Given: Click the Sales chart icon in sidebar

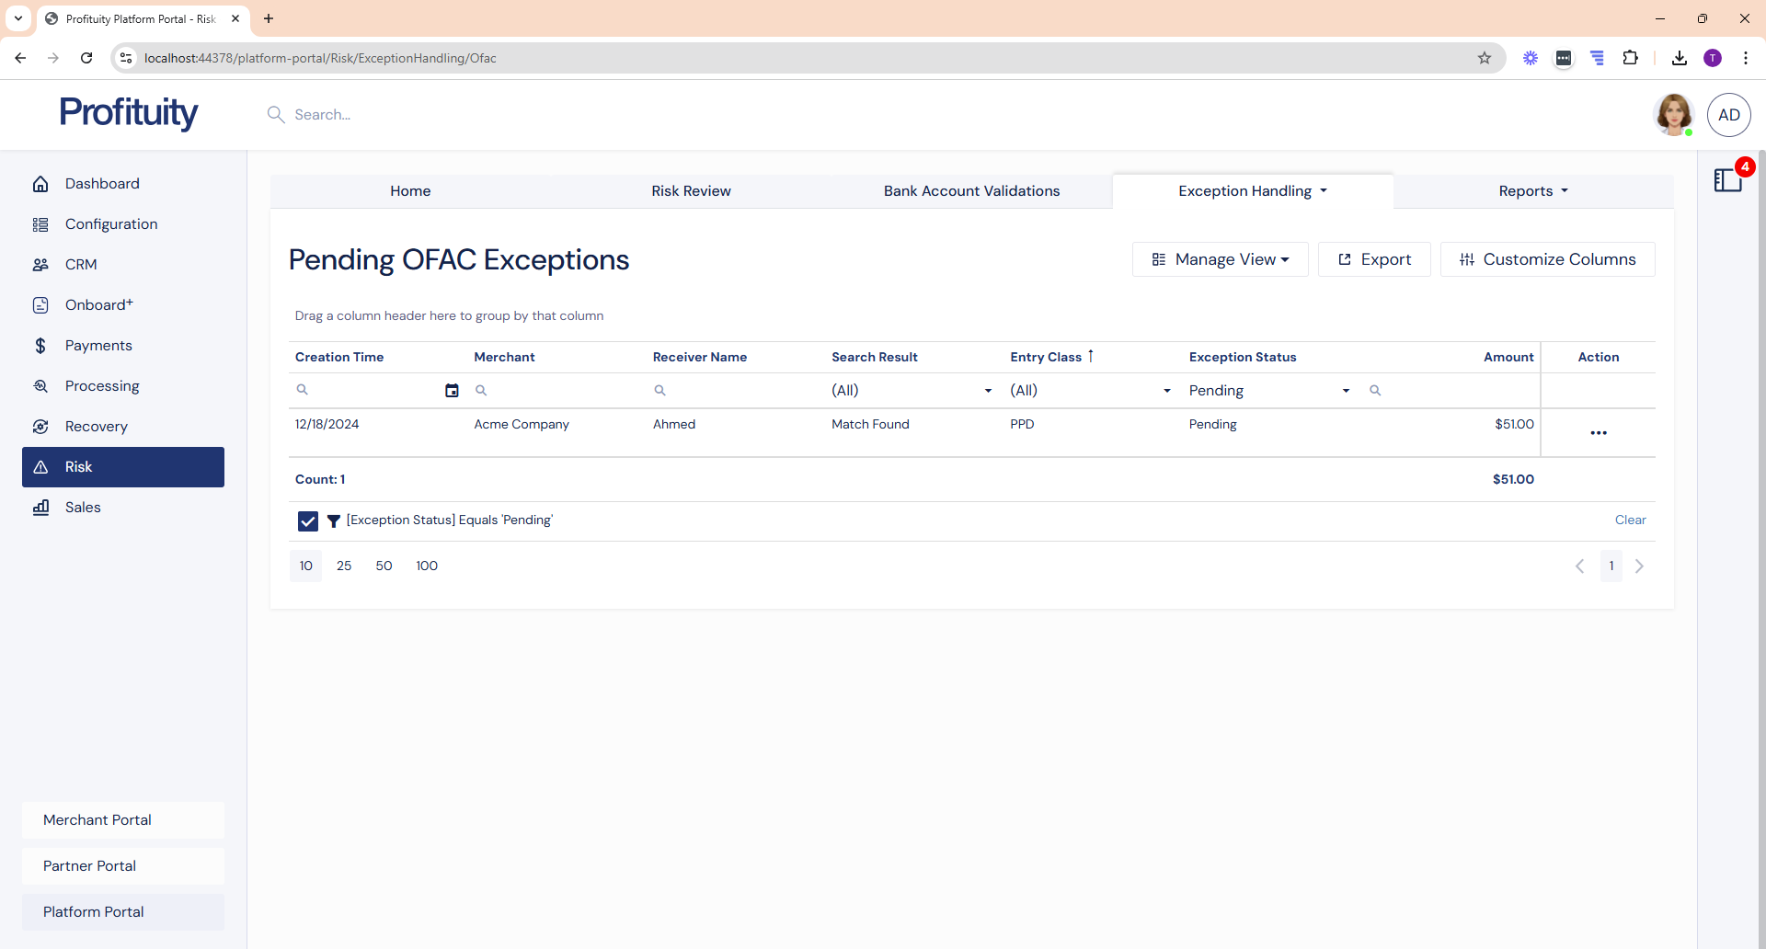Looking at the screenshot, I should pos(40,508).
